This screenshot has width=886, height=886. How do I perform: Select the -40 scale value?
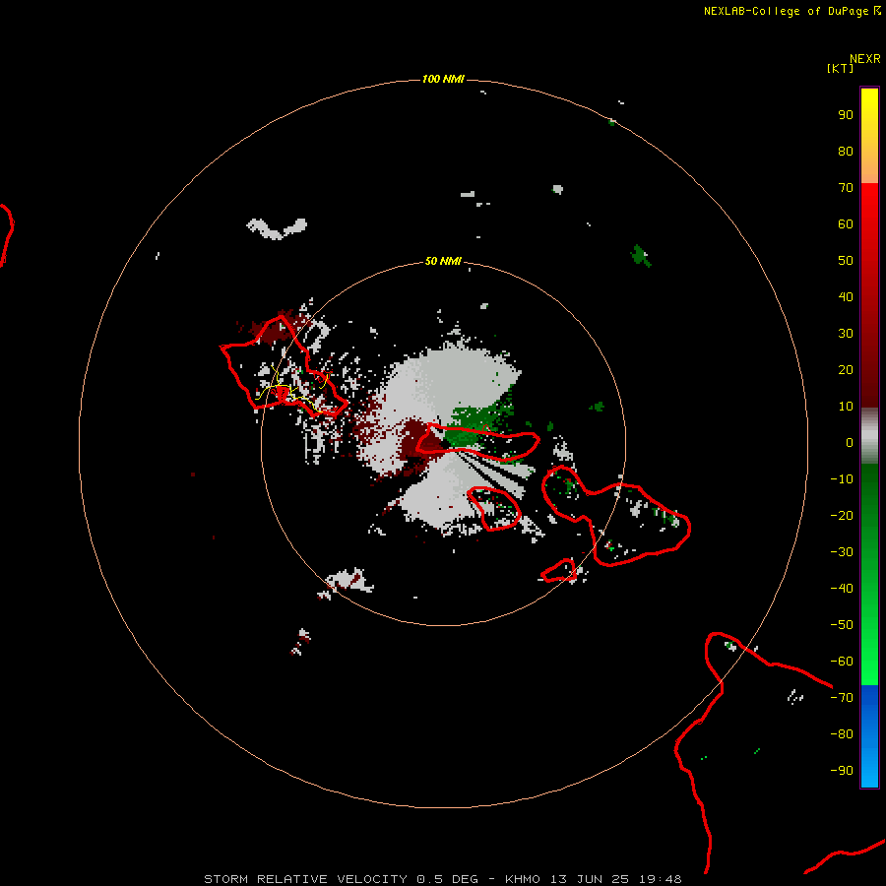(842, 589)
